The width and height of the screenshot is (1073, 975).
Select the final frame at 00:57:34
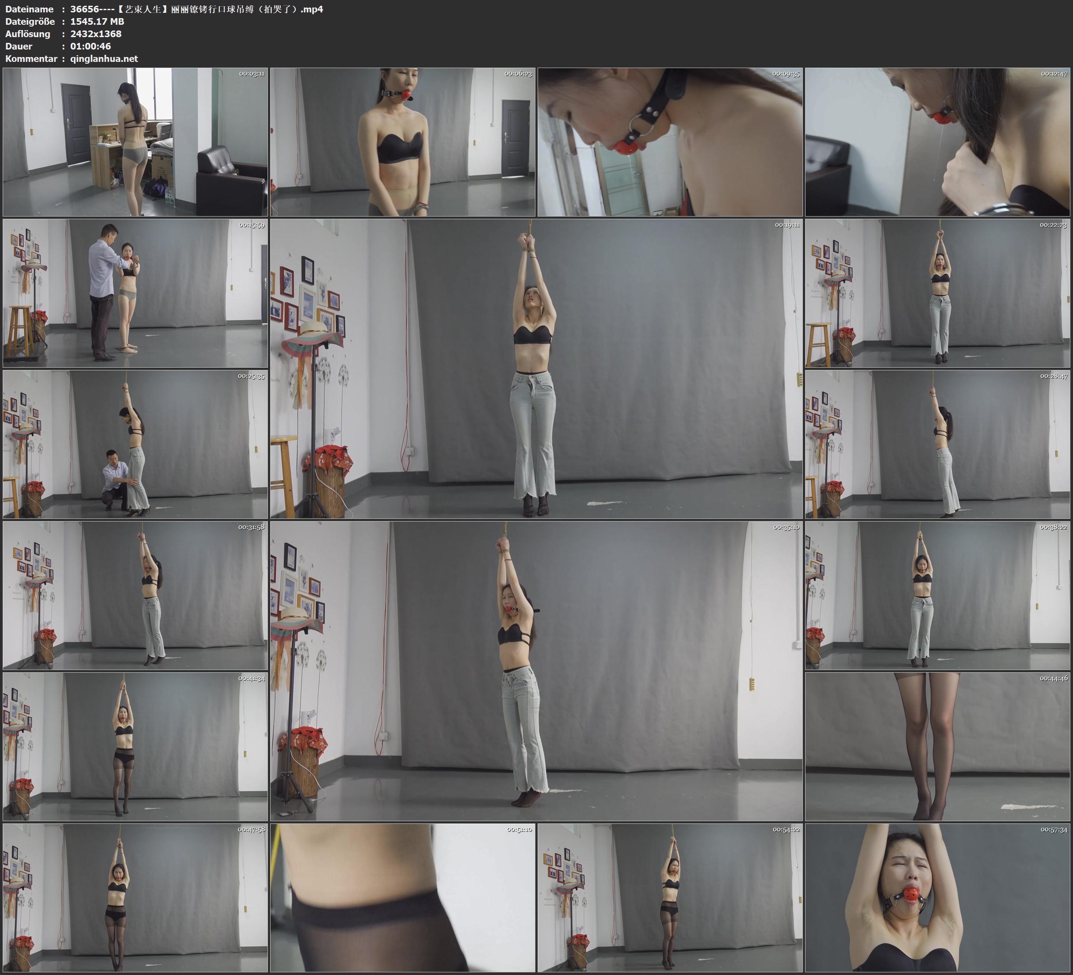[938, 898]
